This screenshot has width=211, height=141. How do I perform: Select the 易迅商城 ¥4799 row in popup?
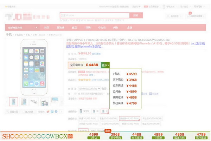point(125,103)
